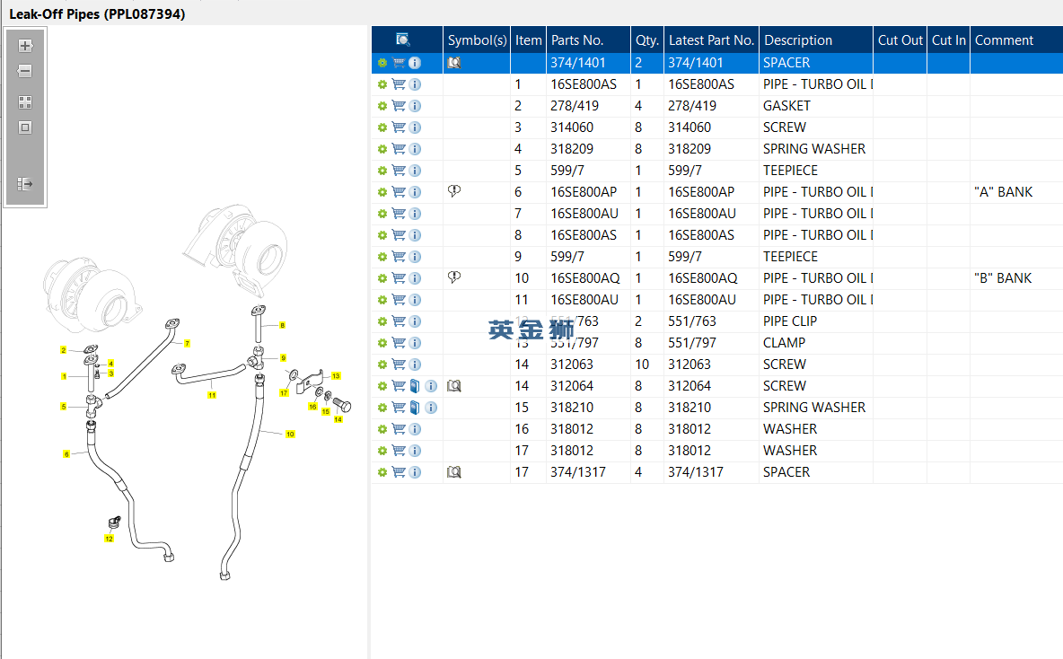Open info for CLAMP 551/797 row

[x=415, y=343]
